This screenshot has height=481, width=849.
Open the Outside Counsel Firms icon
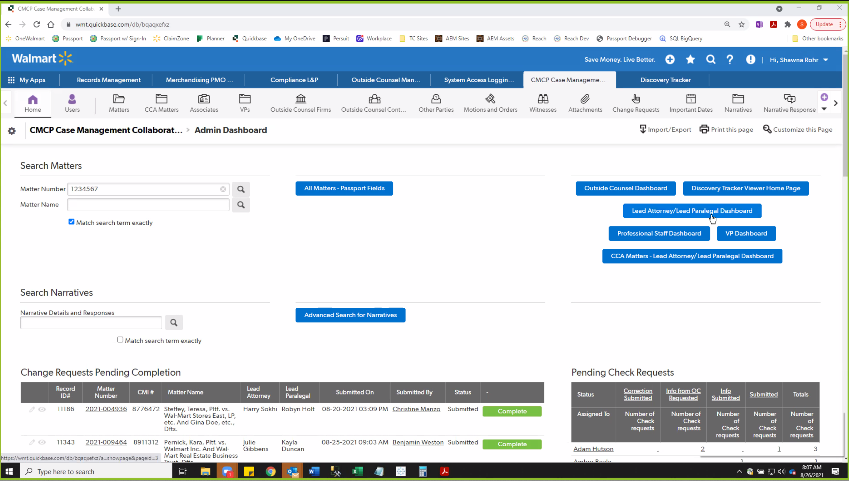pos(300,99)
